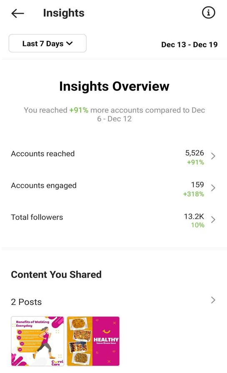227x373 pixels.
Task: Expand the Accounts reached chevron arrow
Action: (x=213, y=156)
